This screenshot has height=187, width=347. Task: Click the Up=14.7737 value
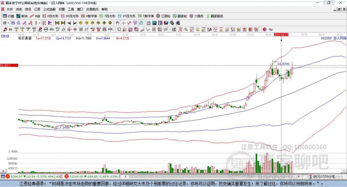(x=63, y=38)
